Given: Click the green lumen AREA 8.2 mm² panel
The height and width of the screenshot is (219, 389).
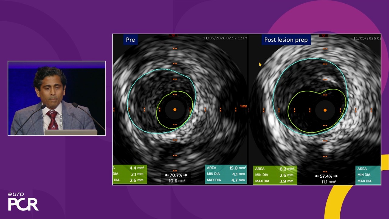Looking at the screenshot, I should [275, 175].
